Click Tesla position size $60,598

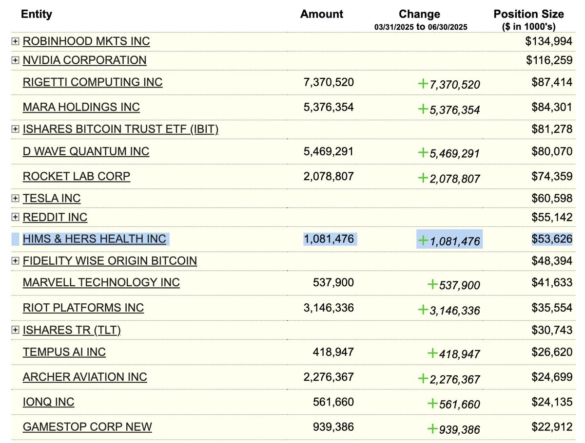pyautogui.click(x=552, y=198)
